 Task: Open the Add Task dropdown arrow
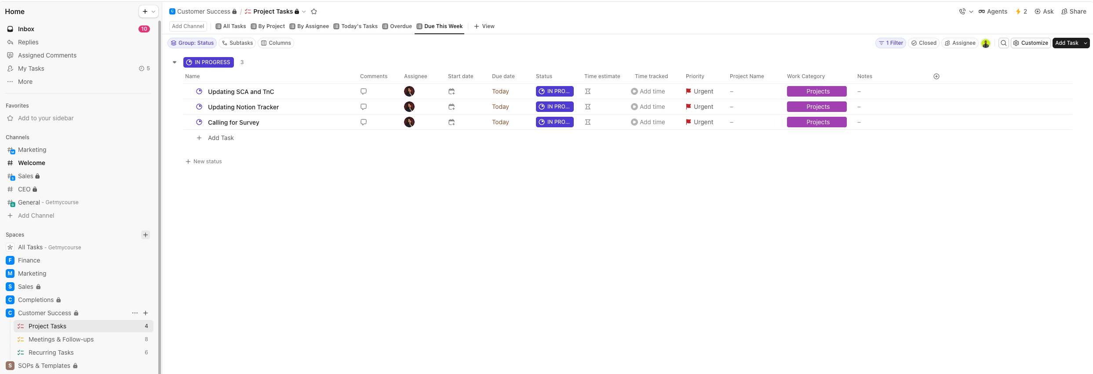tap(1085, 43)
